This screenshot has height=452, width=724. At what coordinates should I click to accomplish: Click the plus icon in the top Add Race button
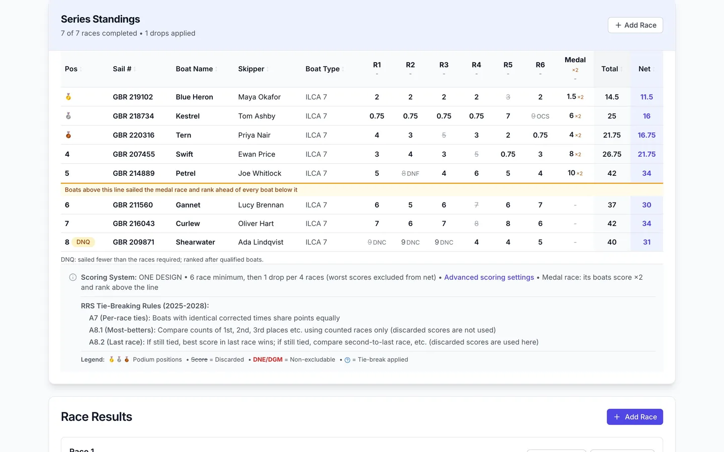tap(618, 25)
